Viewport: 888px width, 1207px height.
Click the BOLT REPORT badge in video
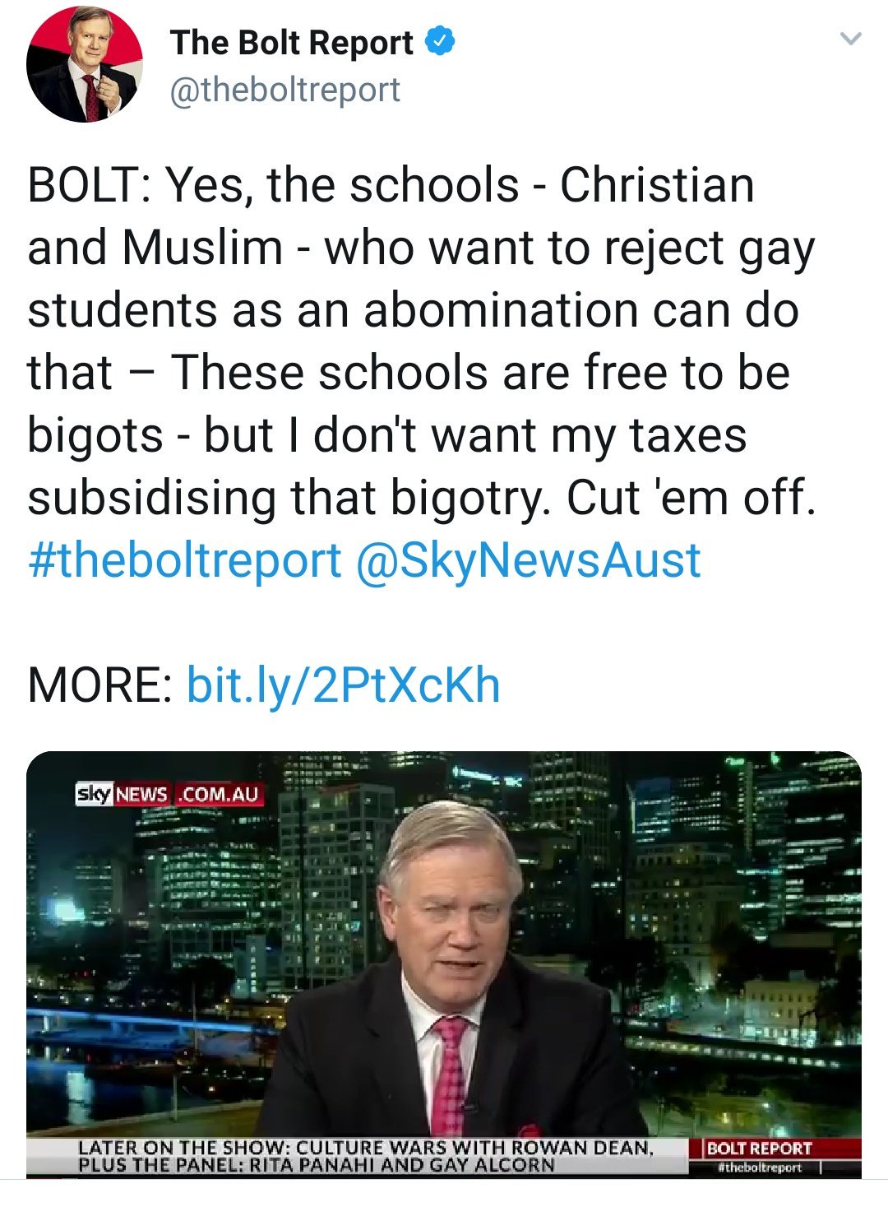[x=759, y=1149]
